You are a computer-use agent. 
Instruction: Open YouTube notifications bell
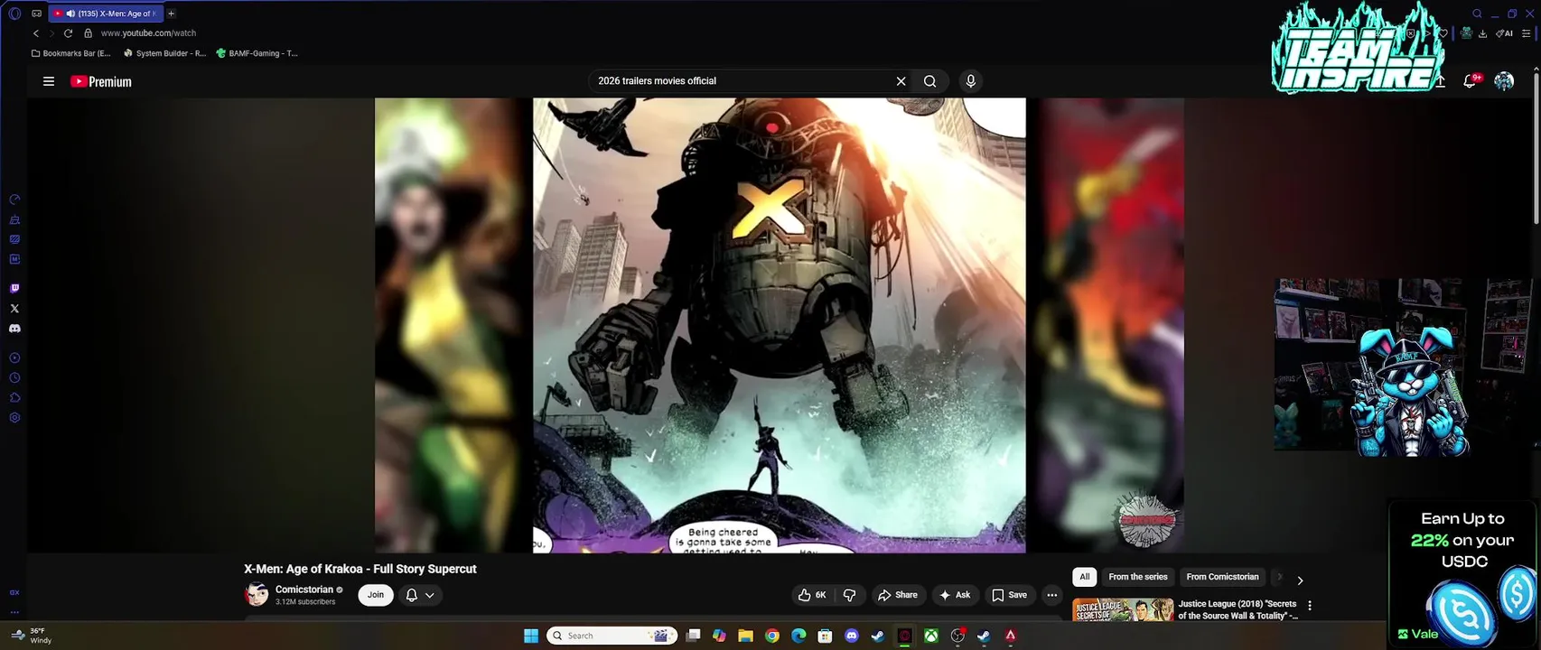[1470, 81]
